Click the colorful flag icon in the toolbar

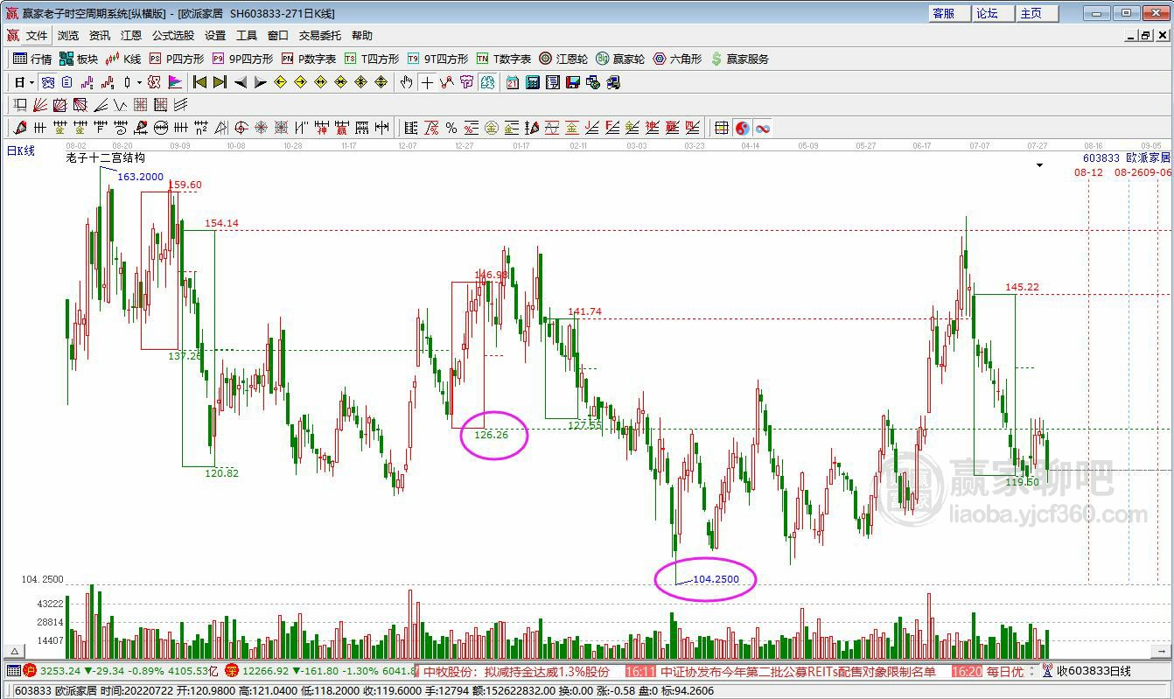tap(175, 82)
